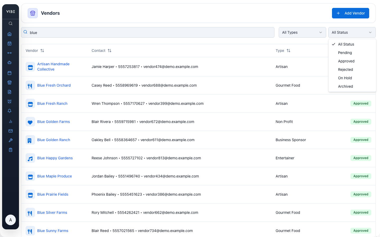Choose the On Hold status option
The height and width of the screenshot is (237, 380).
[x=345, y=78]
